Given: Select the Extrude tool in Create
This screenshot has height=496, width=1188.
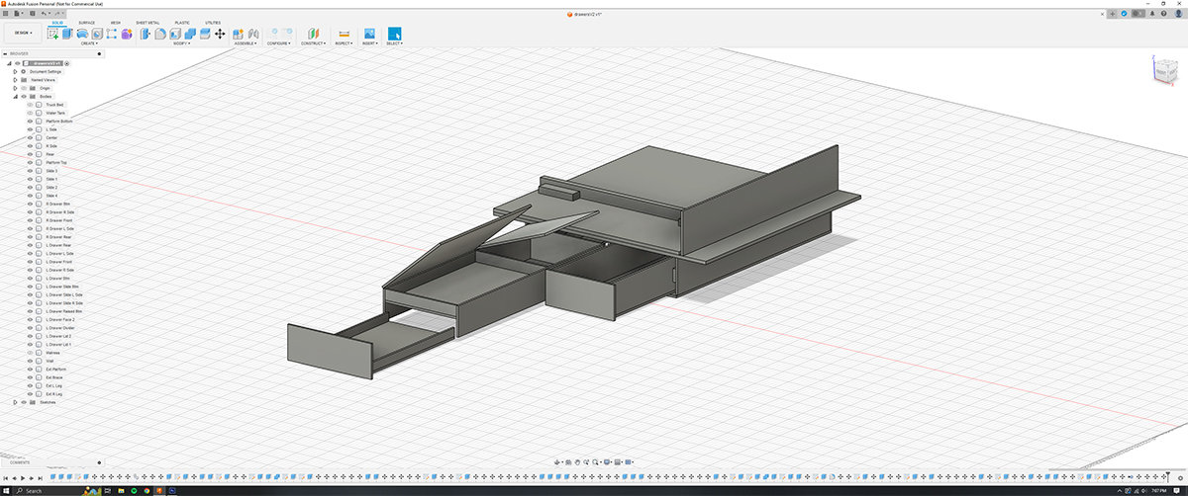Looking at the screenshot, I should [x=68, y=34].
